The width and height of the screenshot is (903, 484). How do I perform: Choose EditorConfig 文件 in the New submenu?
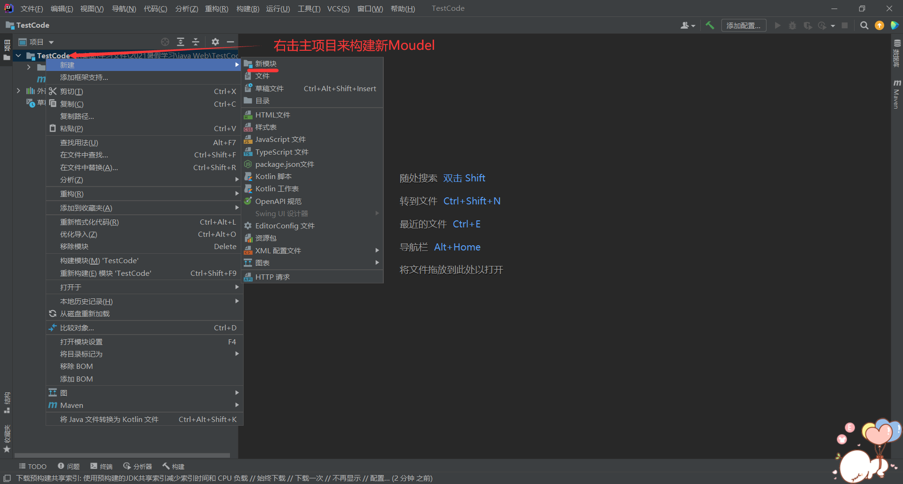coord(313,226)
